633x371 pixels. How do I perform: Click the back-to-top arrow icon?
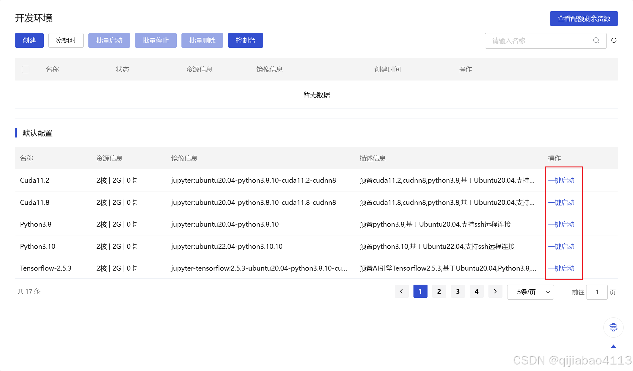tap(613, 346)
